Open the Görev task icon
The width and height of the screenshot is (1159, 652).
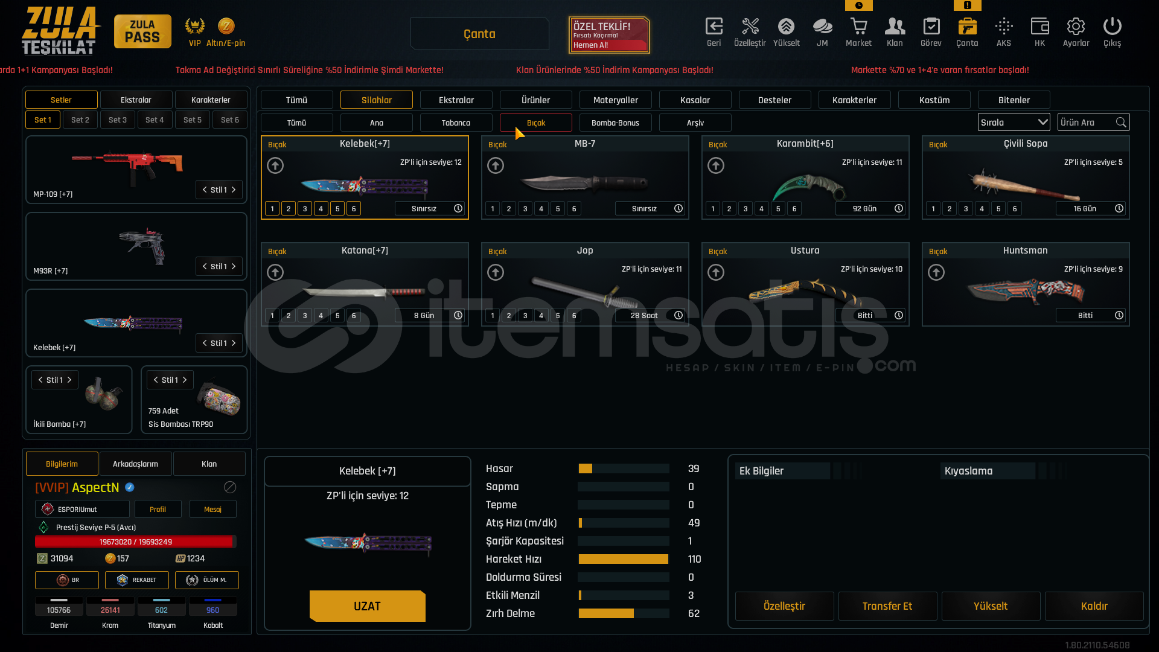pyautogui.click(x=931, y=27)
